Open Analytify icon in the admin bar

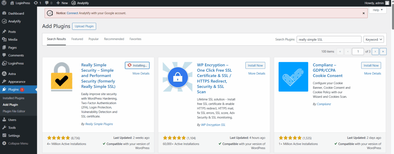(73, 3)
